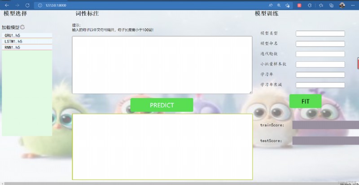359x185 pixels.
Task: Go back in browser history
Action: coord(7,5)
